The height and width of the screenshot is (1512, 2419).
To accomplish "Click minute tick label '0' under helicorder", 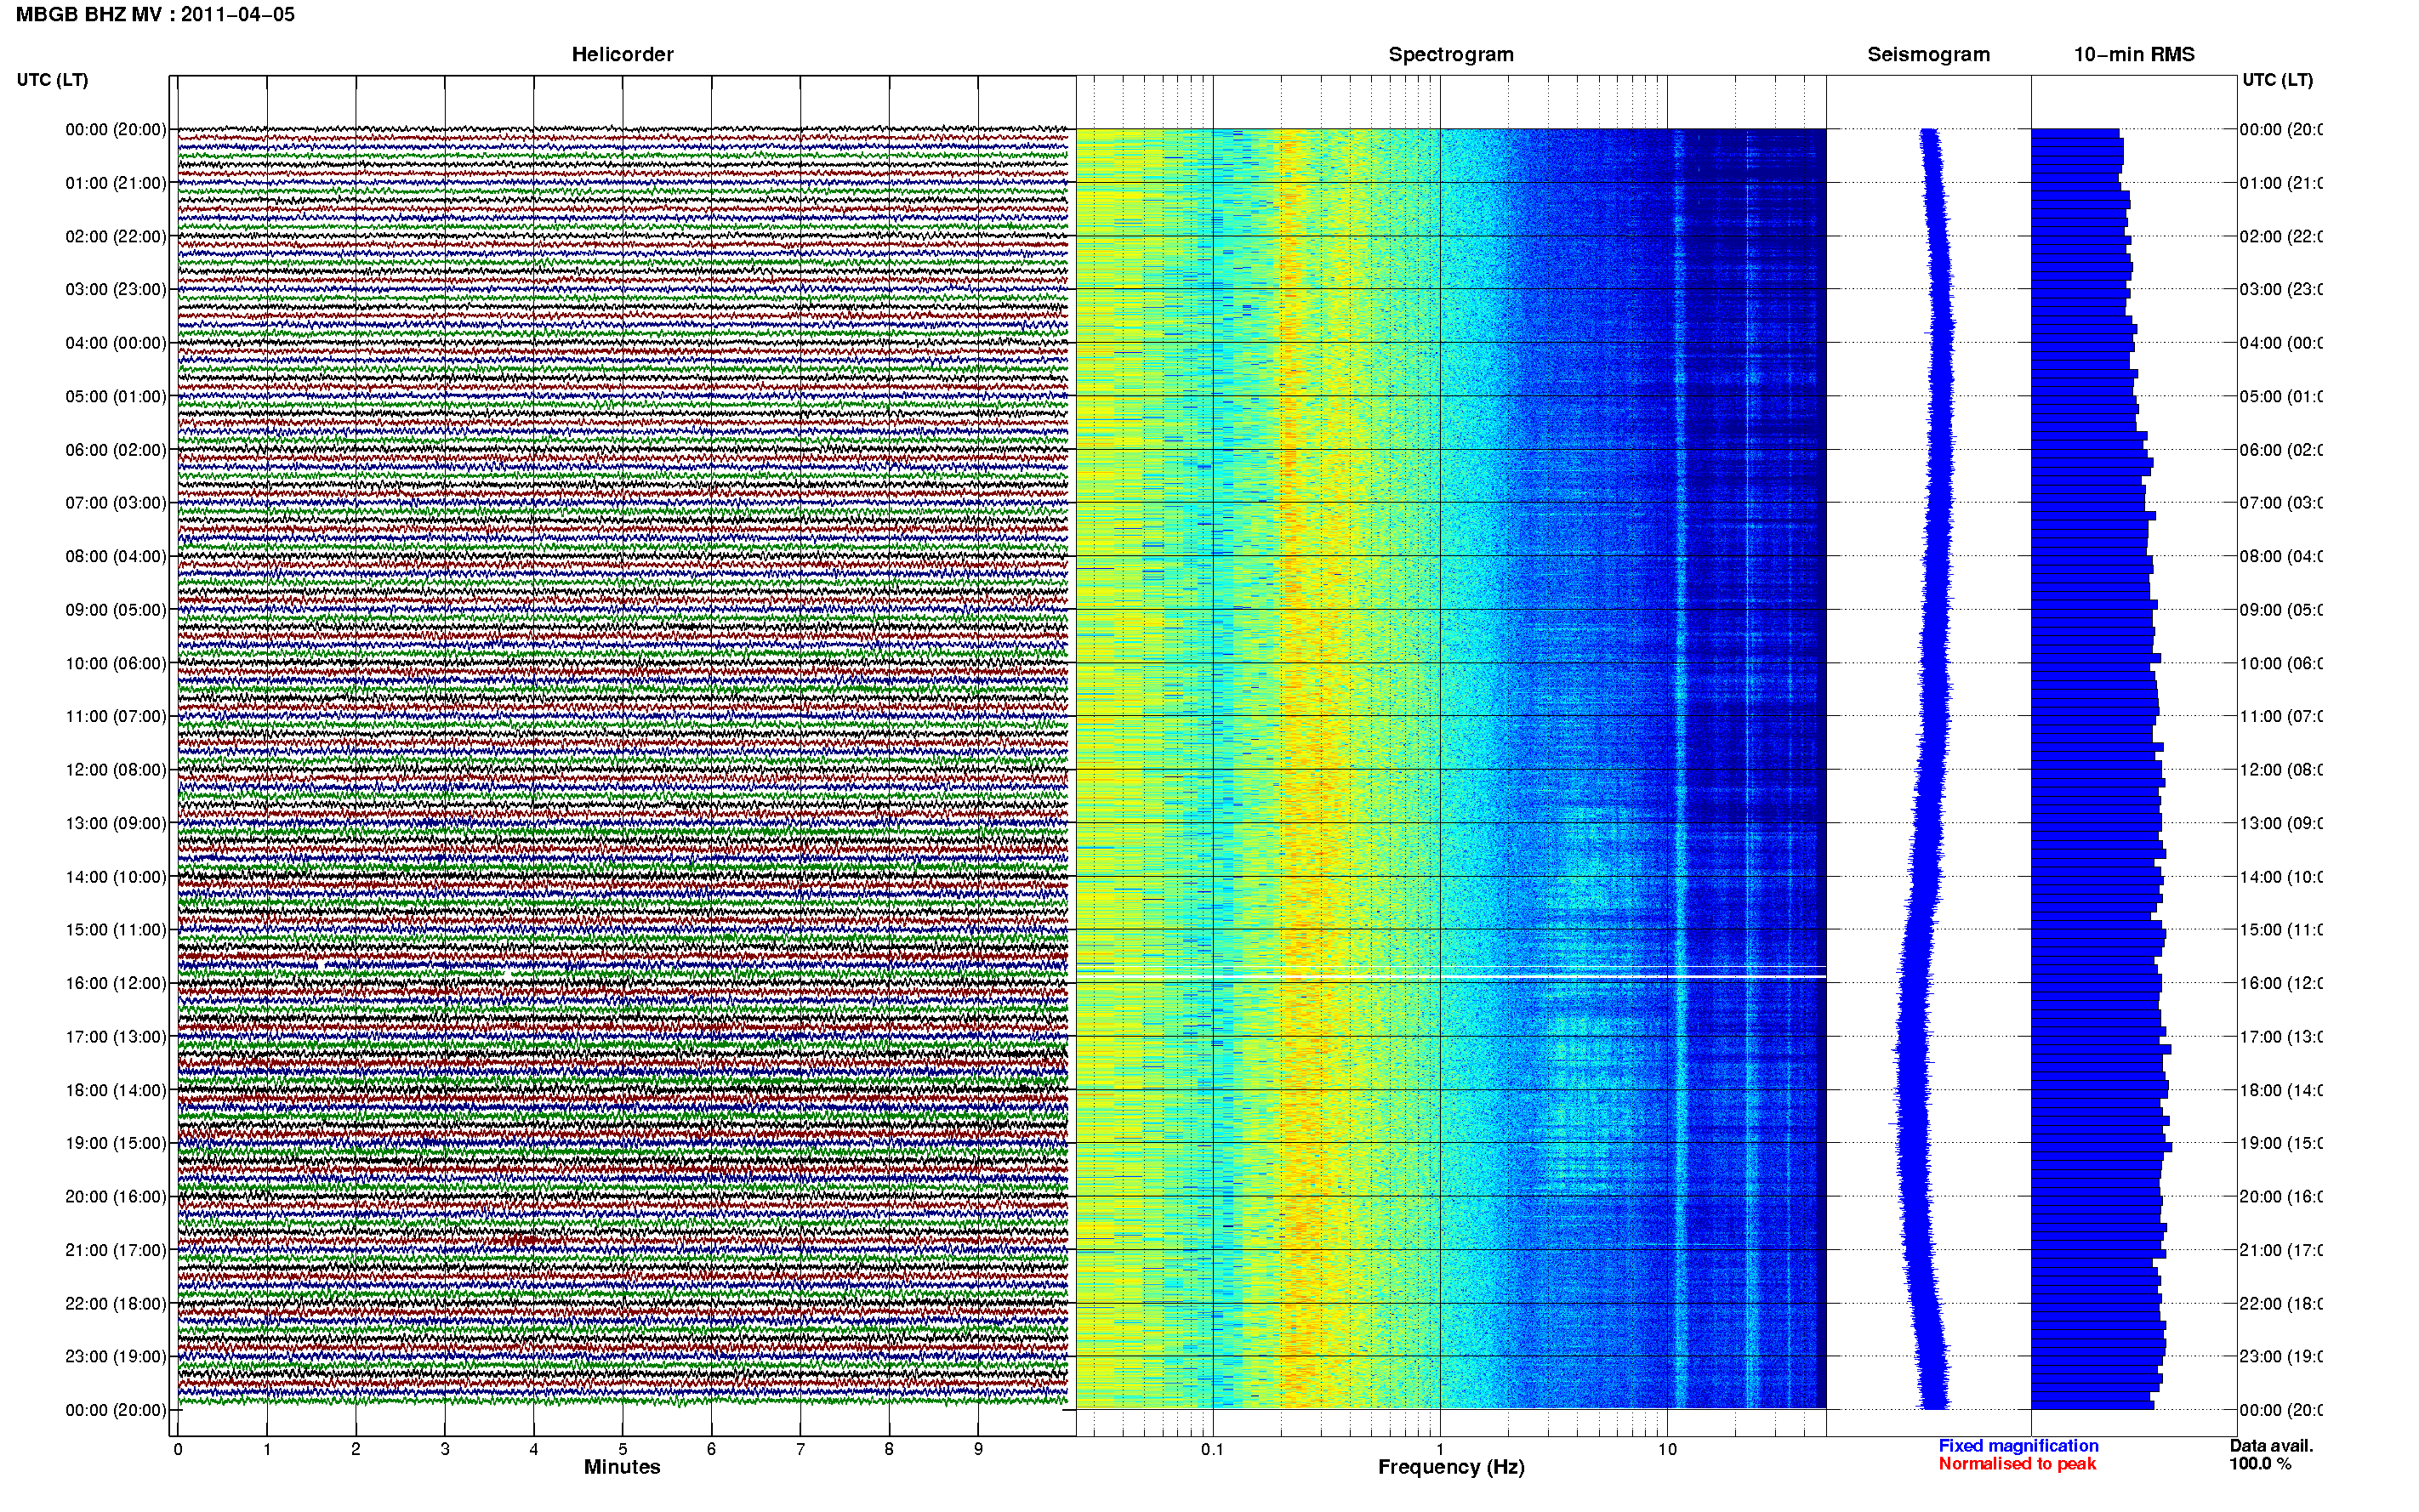I will point(178,1449).
